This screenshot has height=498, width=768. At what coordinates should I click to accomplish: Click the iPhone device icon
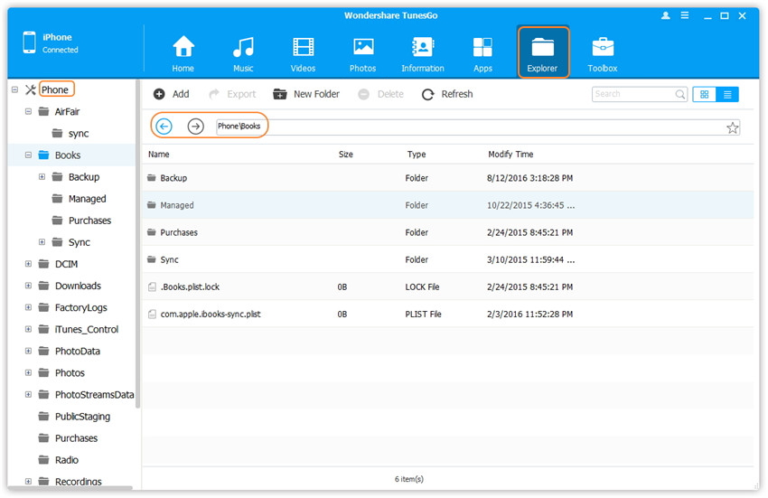coord(30,42)
